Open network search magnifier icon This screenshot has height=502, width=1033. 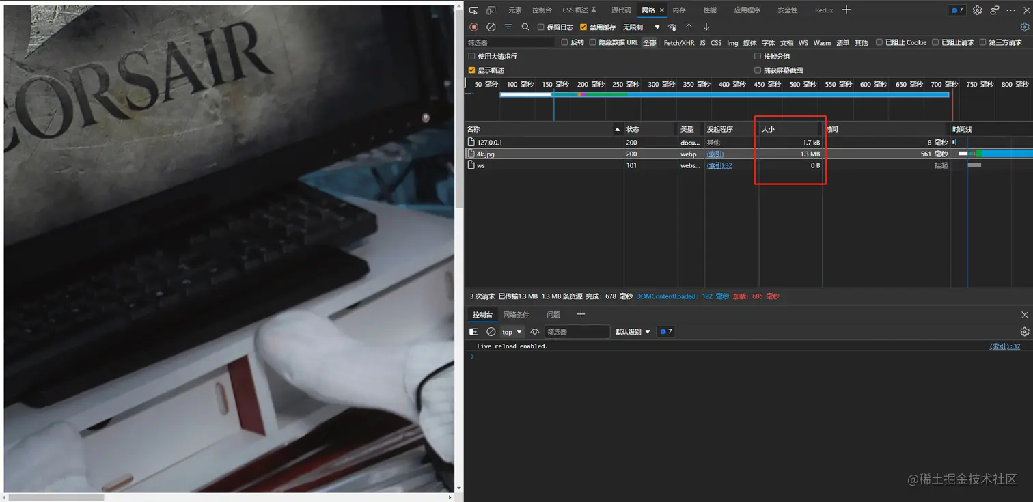click(x=525, y=27)
